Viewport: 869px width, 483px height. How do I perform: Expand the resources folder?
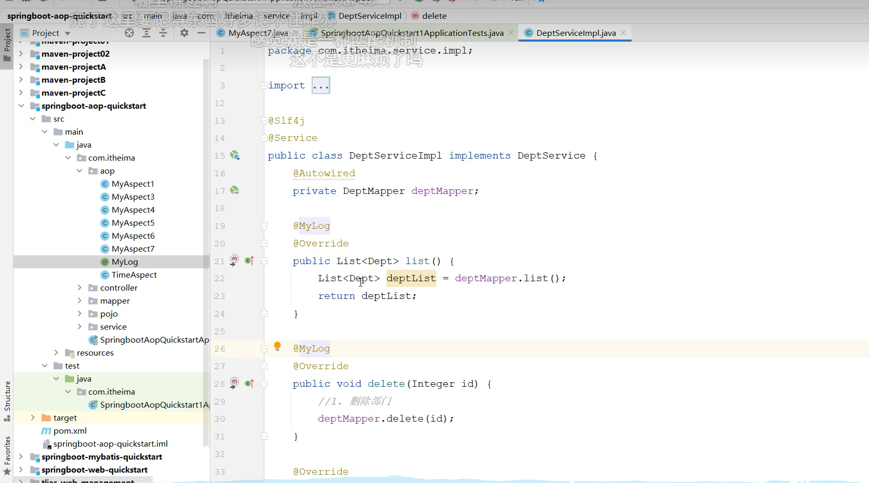(x=56, y=353)
